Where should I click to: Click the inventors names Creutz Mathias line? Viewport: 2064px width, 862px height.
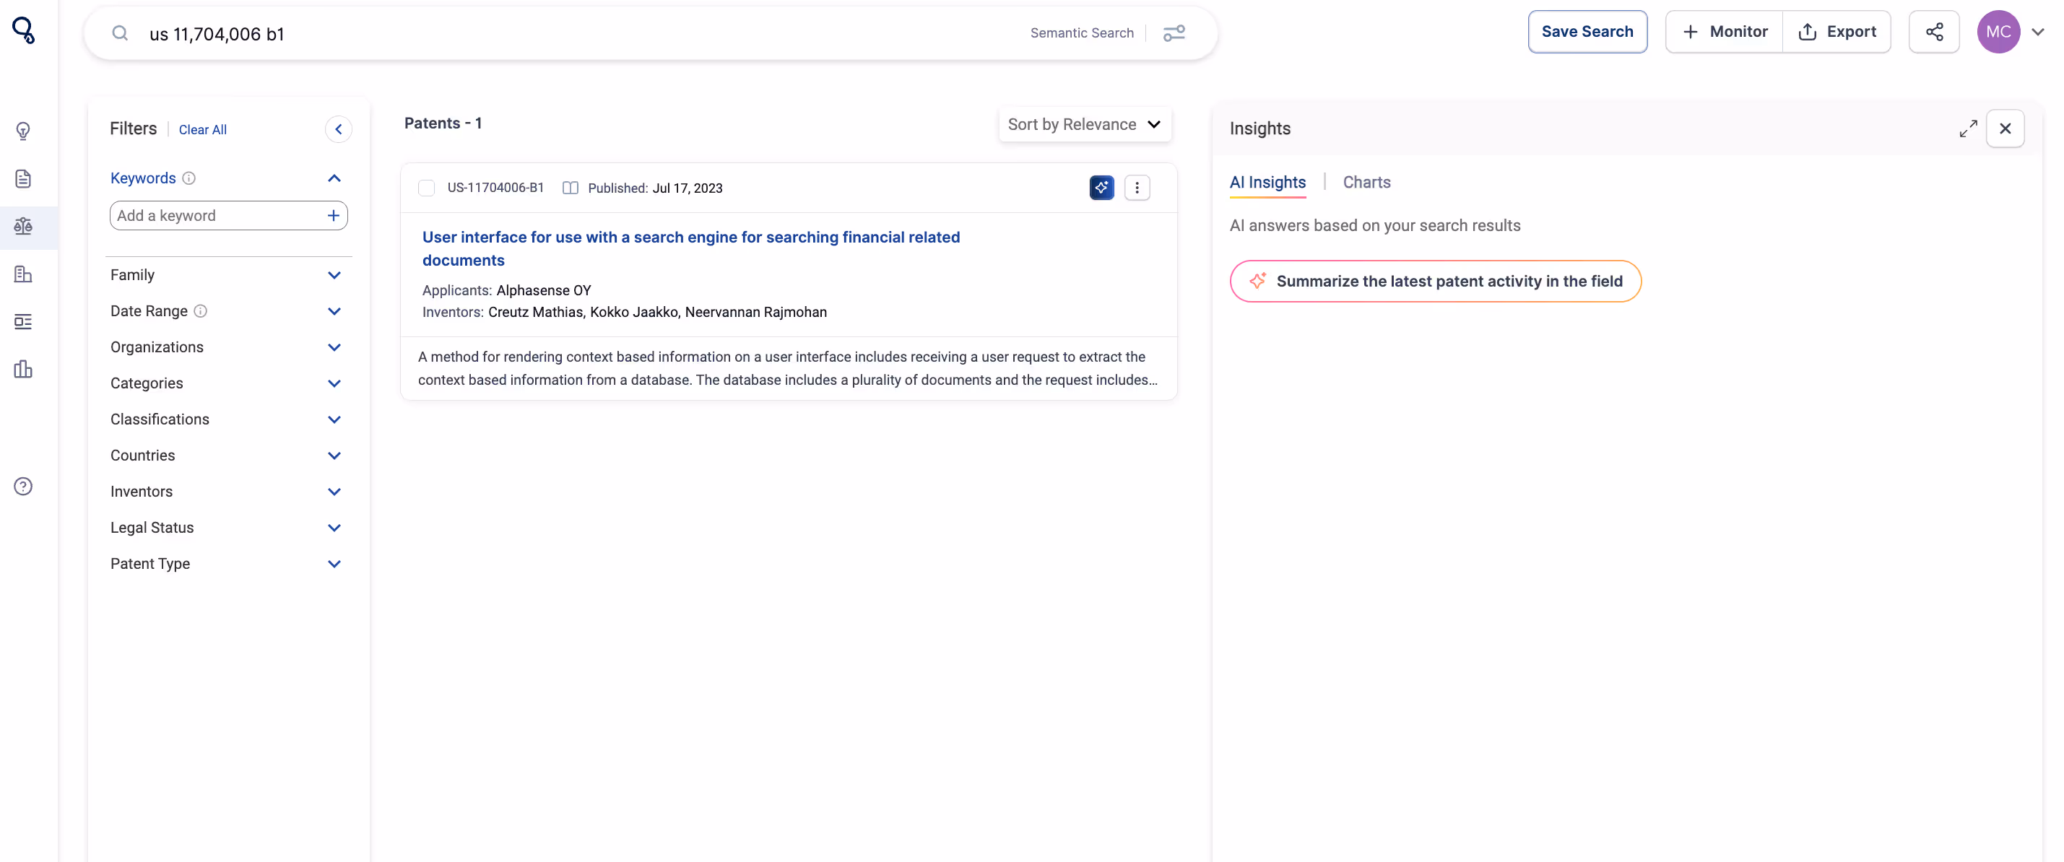pos(657,312)
